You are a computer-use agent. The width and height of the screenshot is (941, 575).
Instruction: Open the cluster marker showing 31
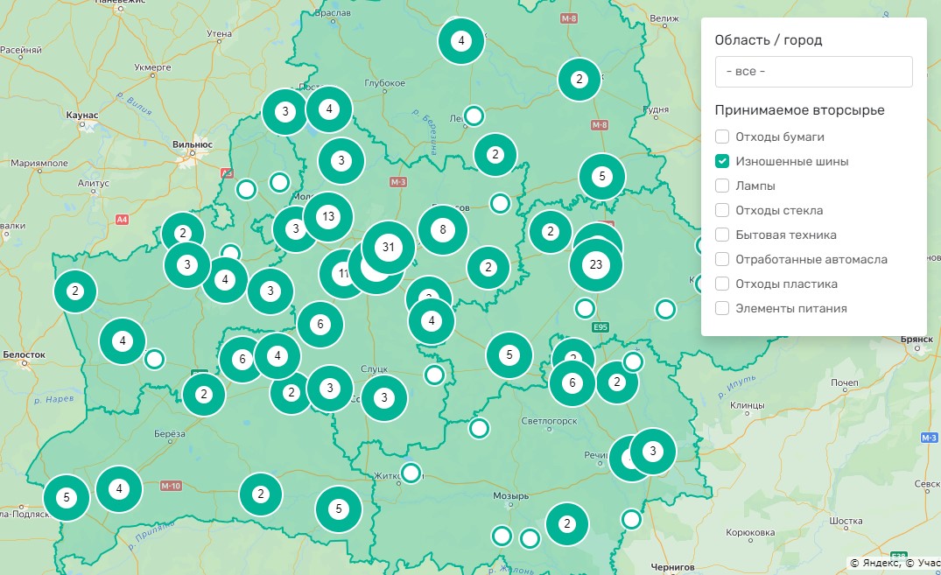click(389, 248)
